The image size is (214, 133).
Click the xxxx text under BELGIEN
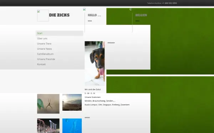pyautogui.click(x=137, y=21)
